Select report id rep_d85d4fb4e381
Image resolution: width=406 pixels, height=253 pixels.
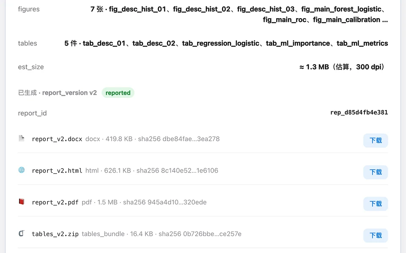[359, 113]
